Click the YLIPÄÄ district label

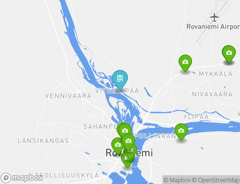coord(196,117)
